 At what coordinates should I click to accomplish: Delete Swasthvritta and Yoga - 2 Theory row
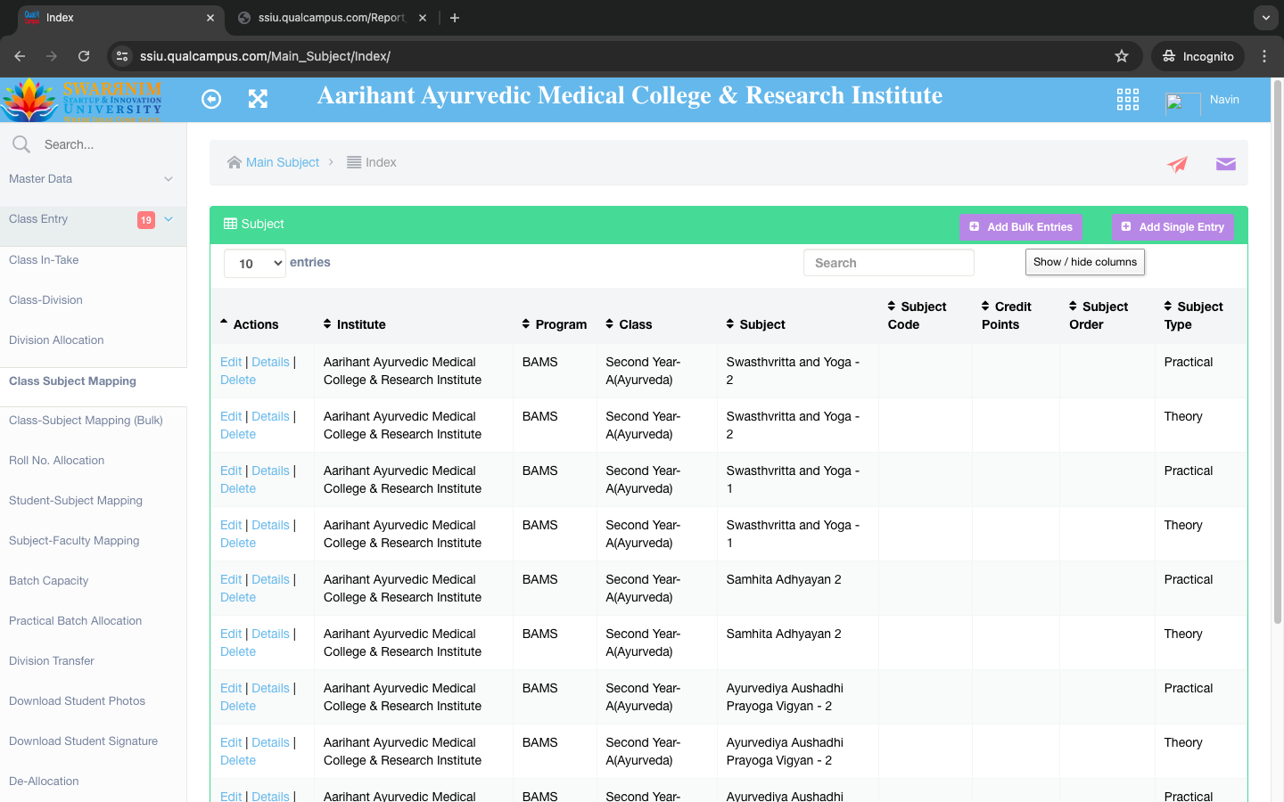238,434
